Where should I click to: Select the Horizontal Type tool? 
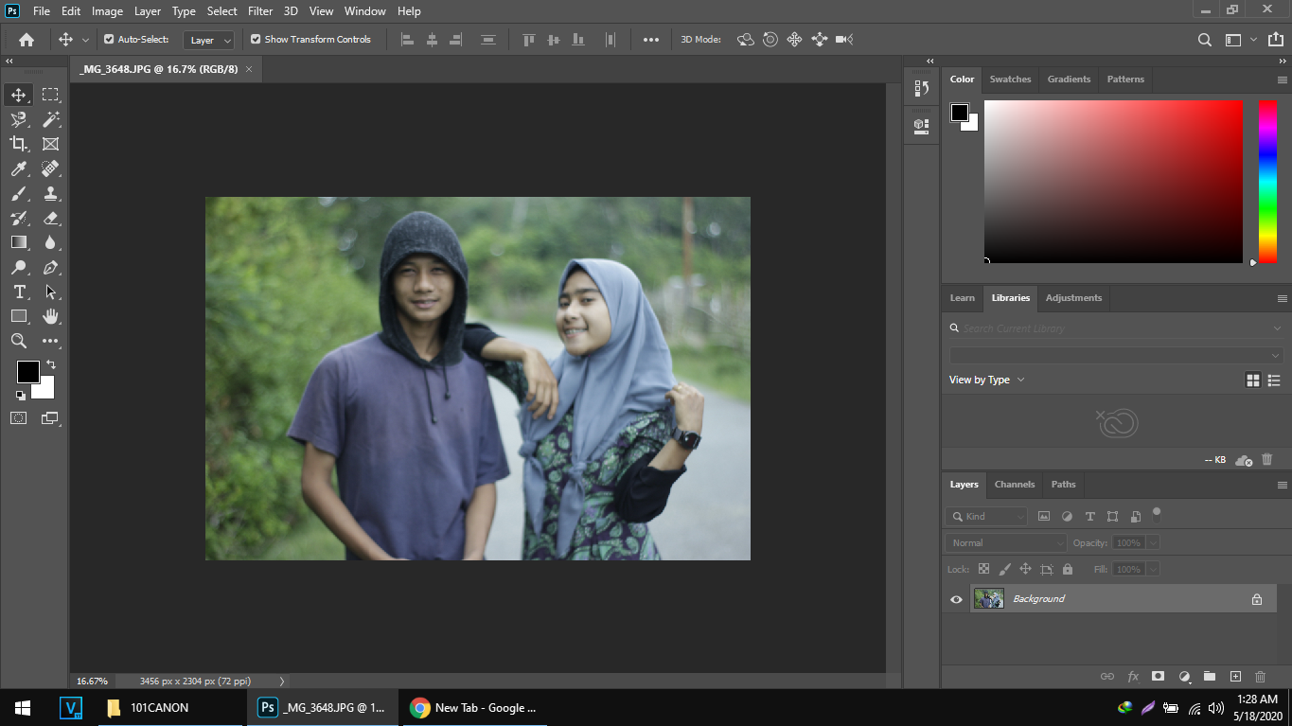point(19,292)
